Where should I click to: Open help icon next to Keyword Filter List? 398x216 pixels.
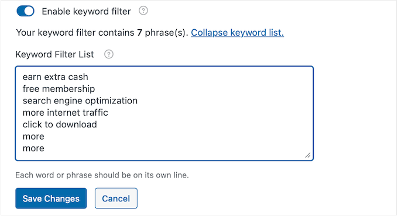click(x=109, y=54)
